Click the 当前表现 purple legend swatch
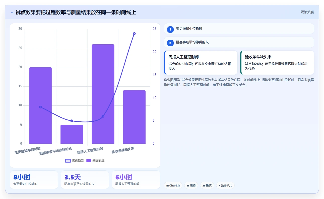This screenshot has width=324, height=199. tap(89, 160)
